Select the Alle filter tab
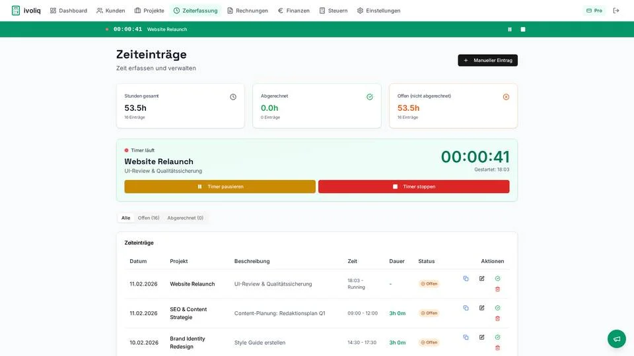 click(125, 218)
